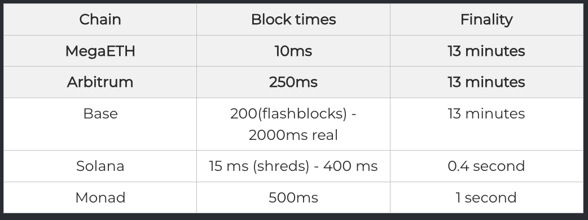
Task: Select the Solana chain cell
Action: [x=100, y=166]
